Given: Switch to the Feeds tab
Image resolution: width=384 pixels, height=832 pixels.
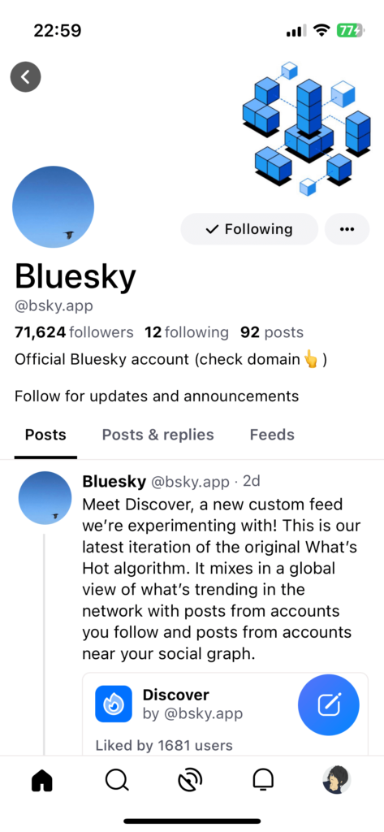Looking at the screenshot, I should (x=272, y=435).
